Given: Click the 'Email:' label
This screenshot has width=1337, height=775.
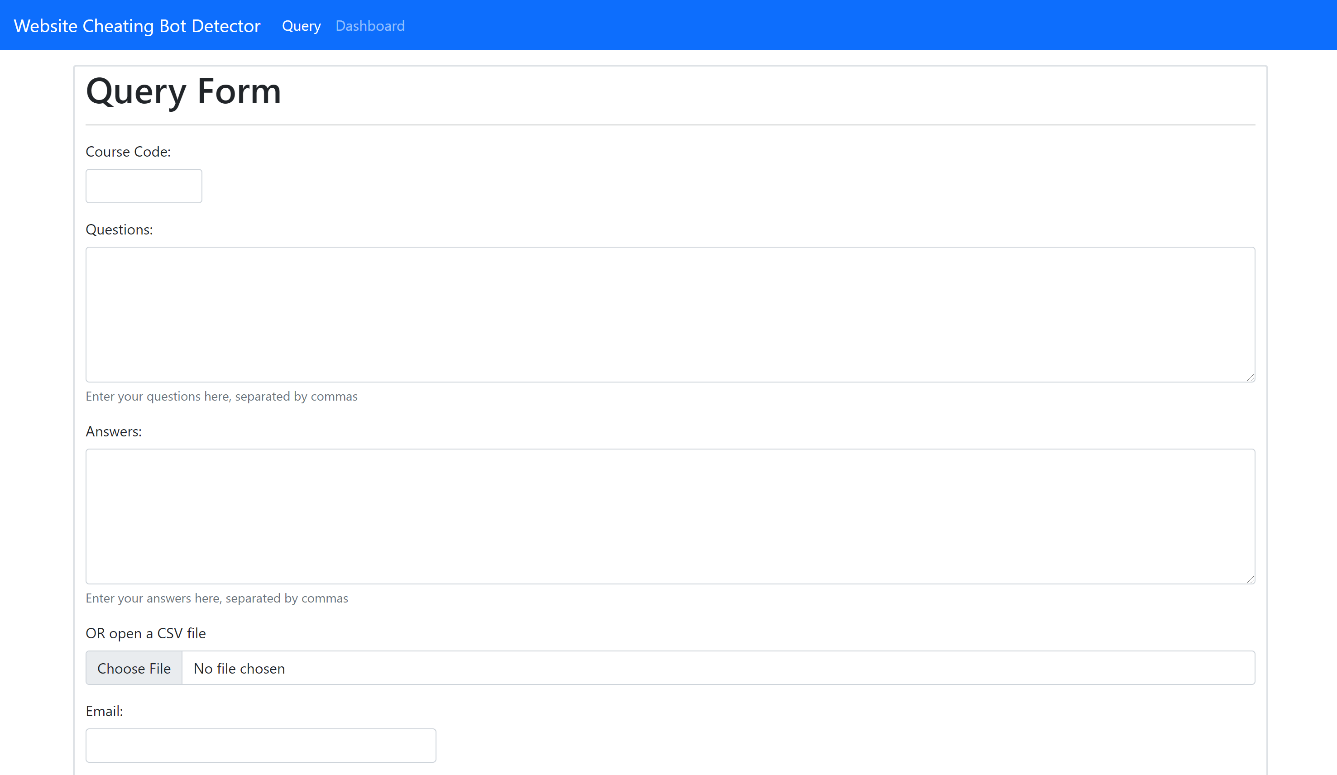Looking at the screenshot, I should click(104, 711).
